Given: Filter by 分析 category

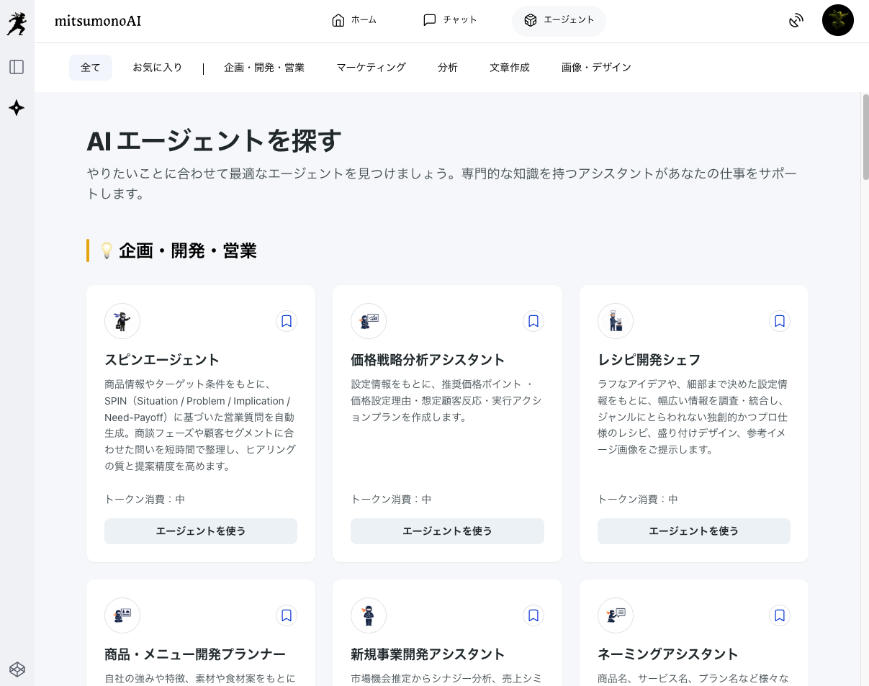Looking at the screenshot, I should [x=448, y=68].
